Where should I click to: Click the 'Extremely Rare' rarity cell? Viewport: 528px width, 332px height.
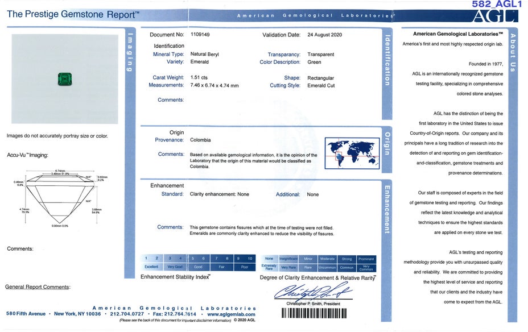269,267
